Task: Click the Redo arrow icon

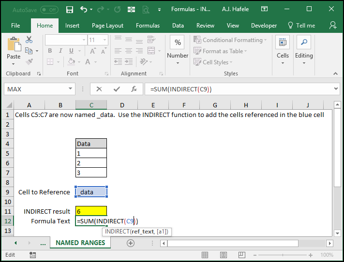Action: [101, 9]
